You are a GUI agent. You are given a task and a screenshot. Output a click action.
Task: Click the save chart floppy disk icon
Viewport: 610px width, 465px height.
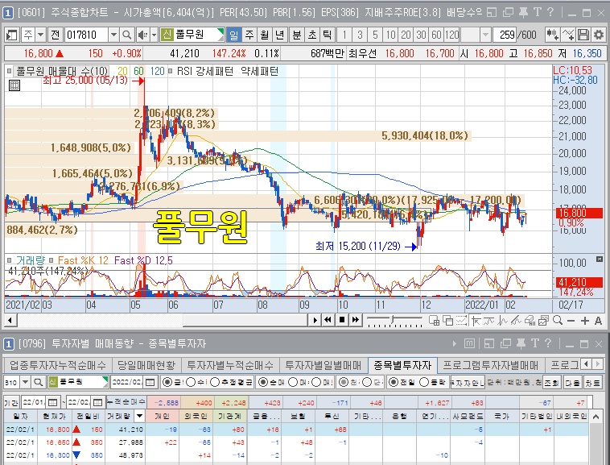[x=583, y=35]
